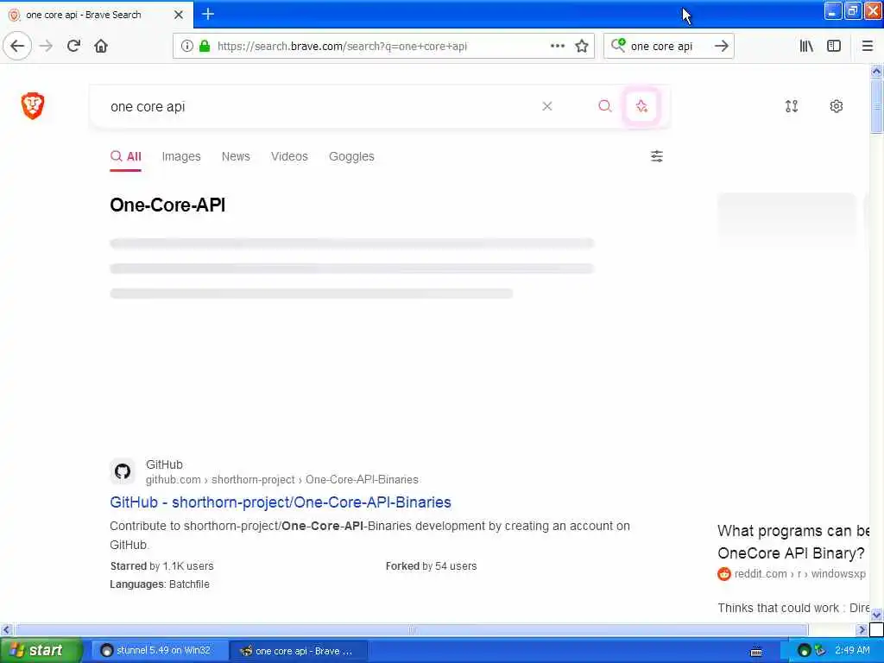
Task: Click the reddit favicon in sidebar
Action: click(724, 574)
